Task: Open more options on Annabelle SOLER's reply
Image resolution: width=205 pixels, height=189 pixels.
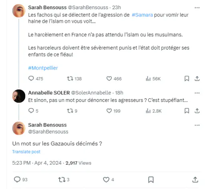Action: click(x=197, y=93)
